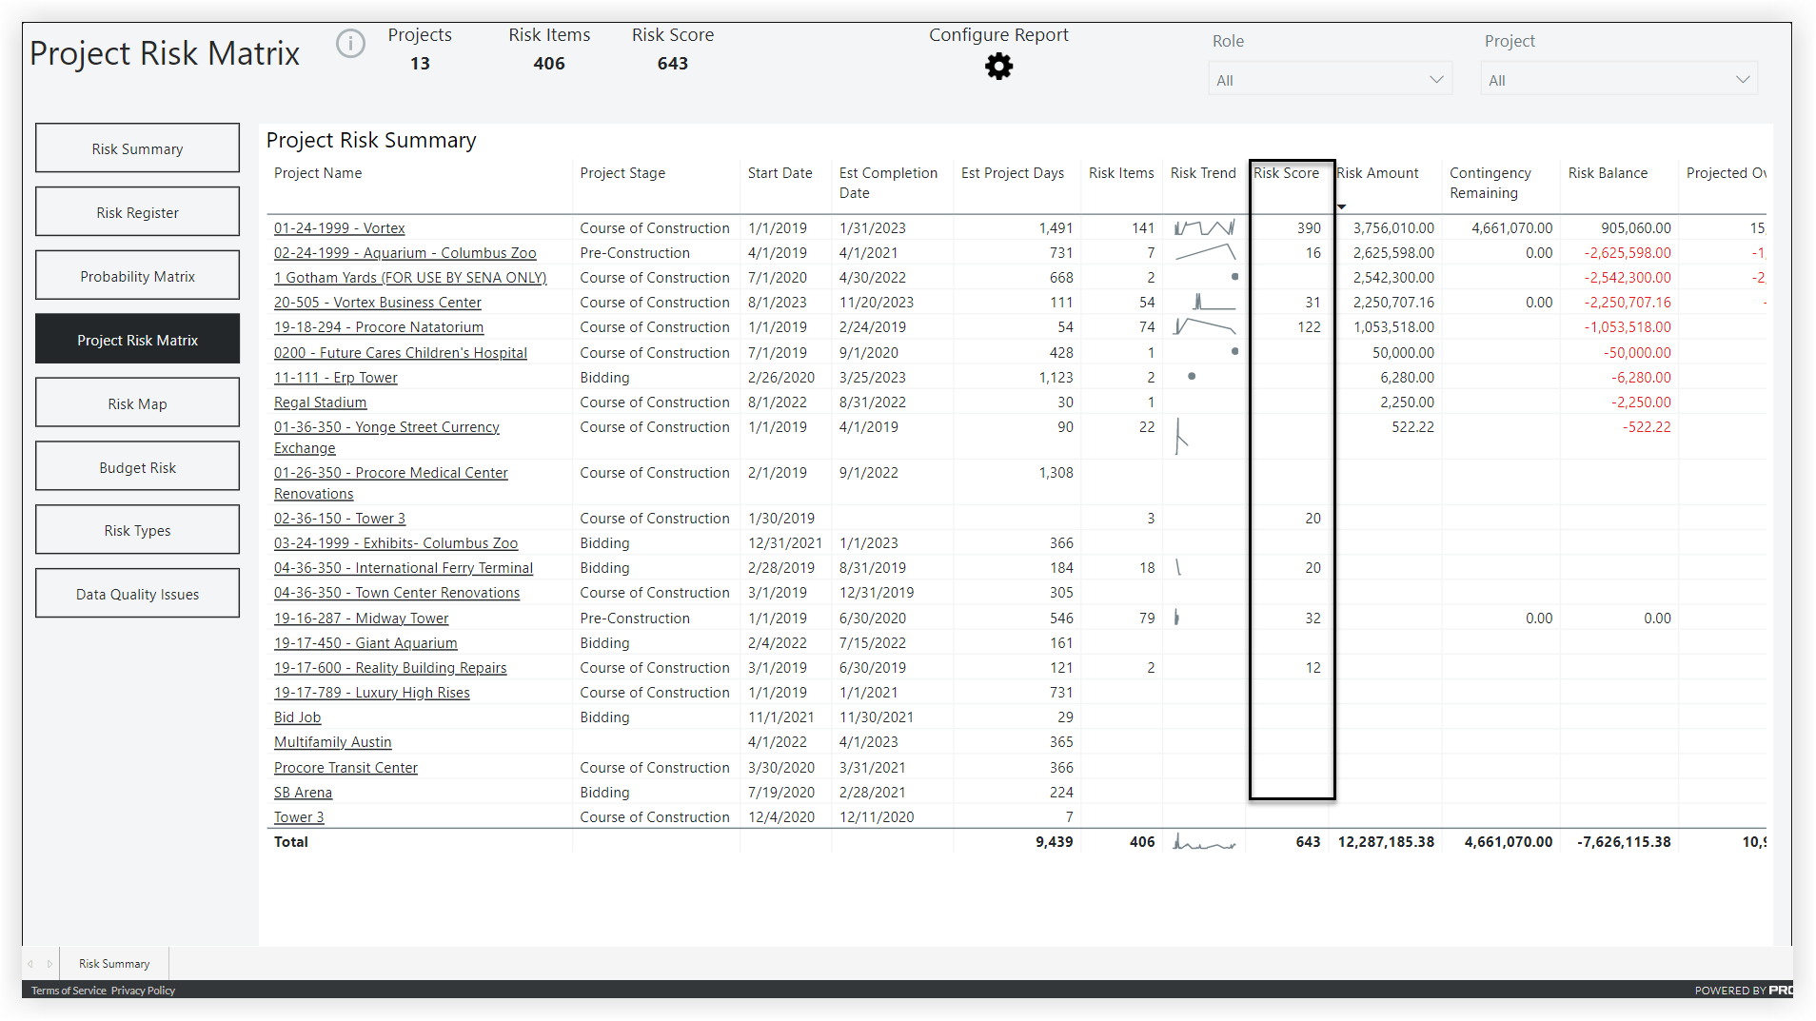This screenshot has width=1816, height=1021.
Task: Open 03-24-1999 - Exhibits- Columbus Zoo link
Action: click(396, 543)
